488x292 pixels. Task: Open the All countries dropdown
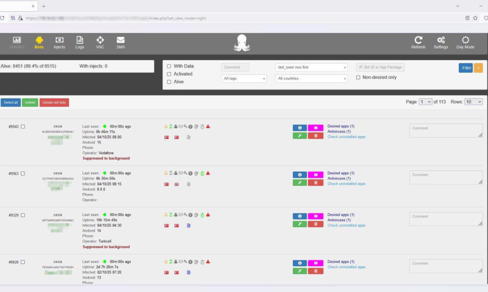pos(311,78)
